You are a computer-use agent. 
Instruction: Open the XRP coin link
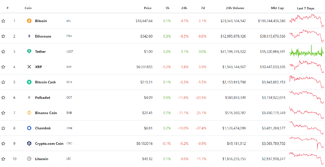tap(39, 67)
